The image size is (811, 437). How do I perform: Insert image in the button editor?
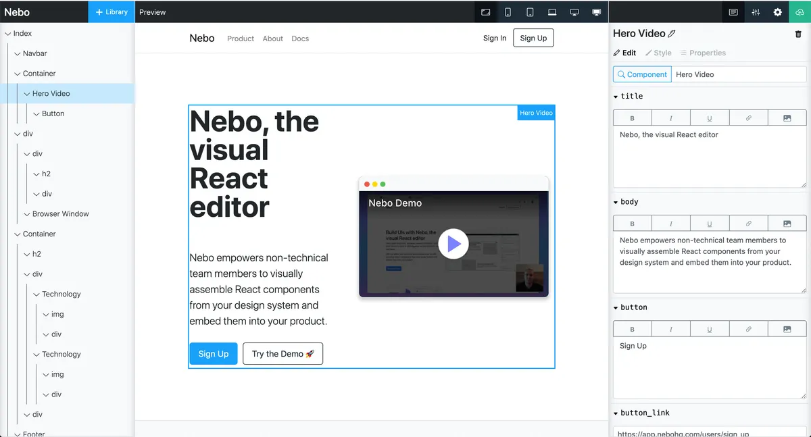click(787, 329)
